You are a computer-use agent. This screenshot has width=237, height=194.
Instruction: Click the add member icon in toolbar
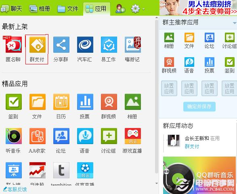point(120,8)
